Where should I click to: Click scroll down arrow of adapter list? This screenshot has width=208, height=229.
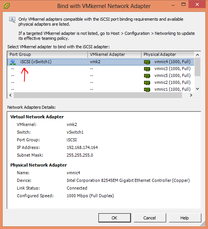pos(198,89)
